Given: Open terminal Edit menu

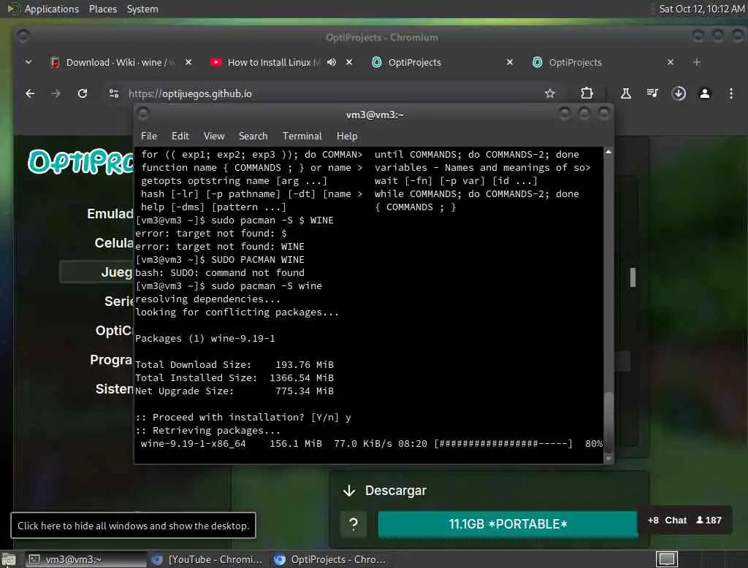Looking at the screenshot, I should pyautogui.click(x=180, y=136).
